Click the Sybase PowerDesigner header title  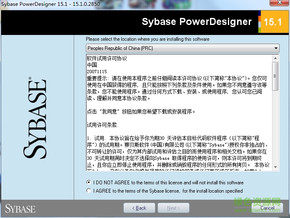pyautogui.click(x=197, y=22)
